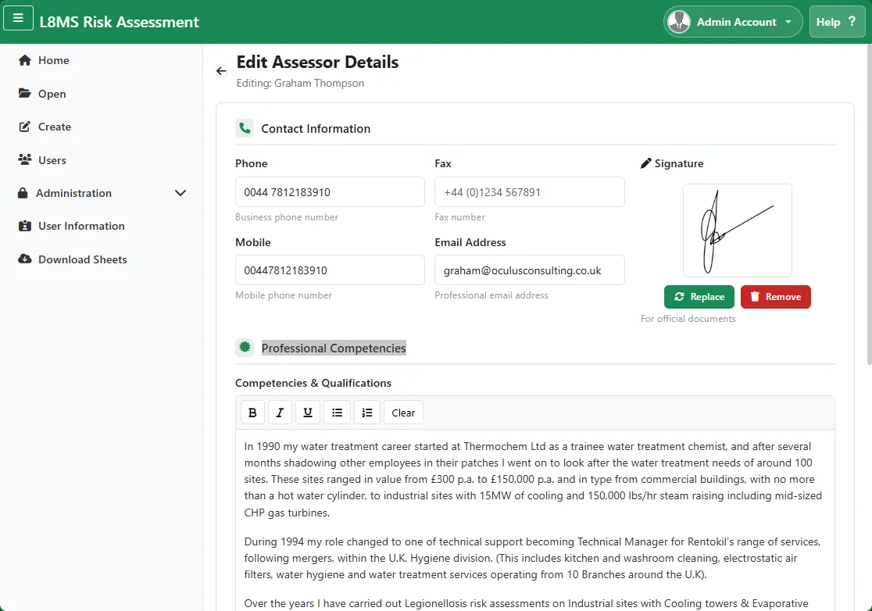Viewport: 872px width, 611px height.
Task: Click into the Email Address input field
Action: pos(530,270)
